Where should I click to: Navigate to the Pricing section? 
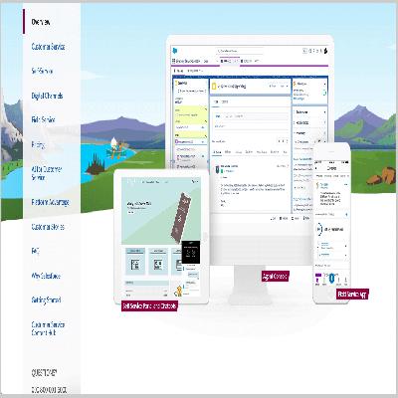(x=38, y=144)
